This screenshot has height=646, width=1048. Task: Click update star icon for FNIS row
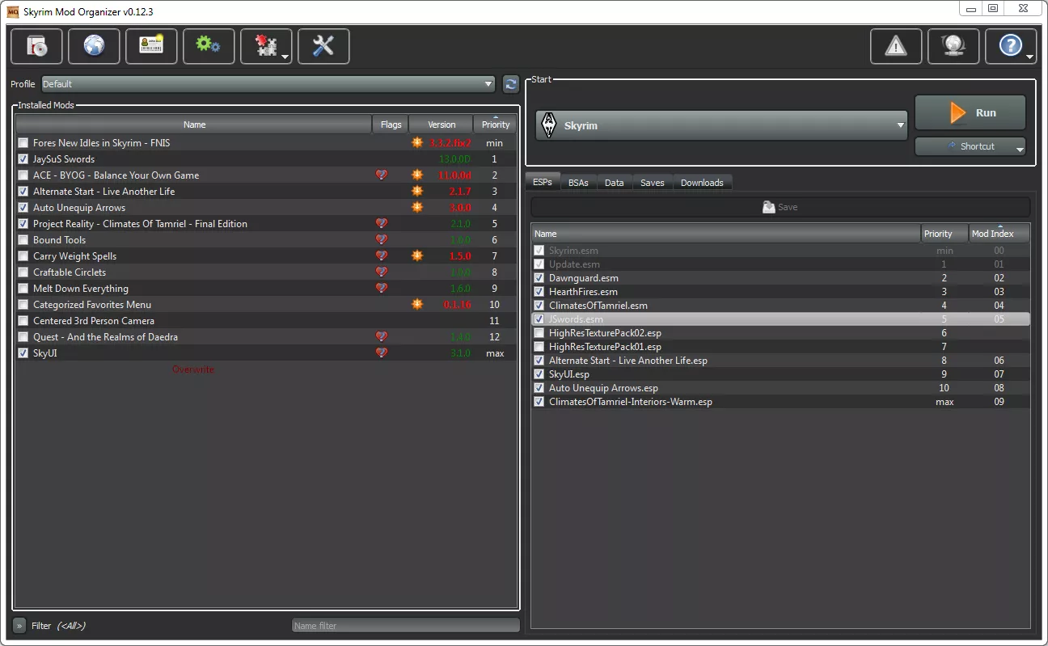coord(417,142)
